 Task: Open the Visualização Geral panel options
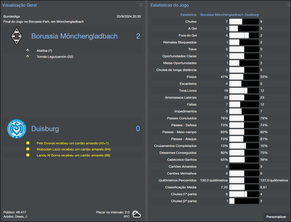(x=141, y=5)
